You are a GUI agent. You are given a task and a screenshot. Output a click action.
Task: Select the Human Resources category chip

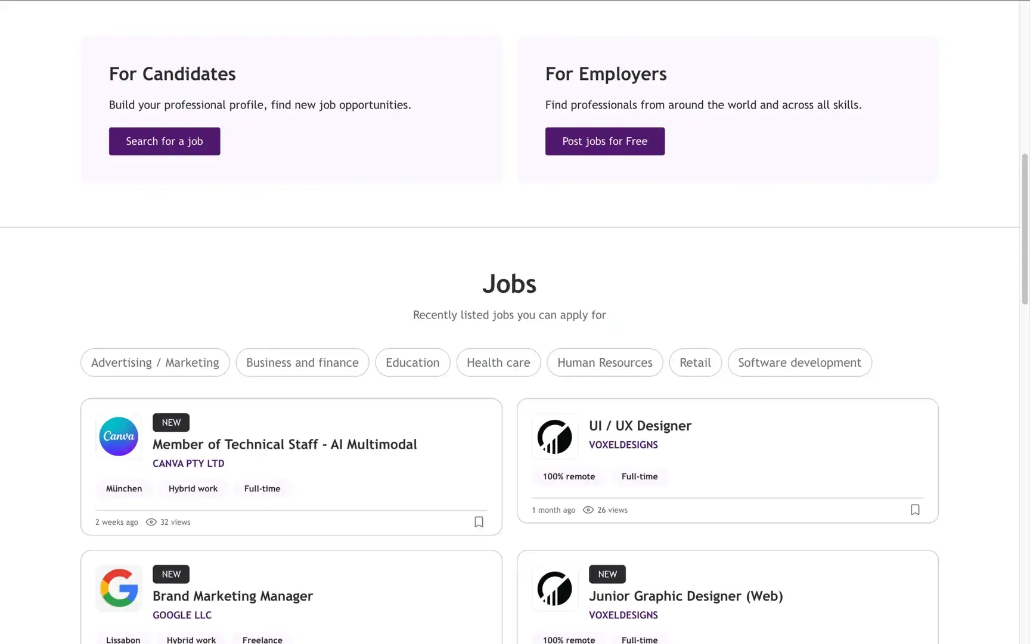(x=605, y=363)
